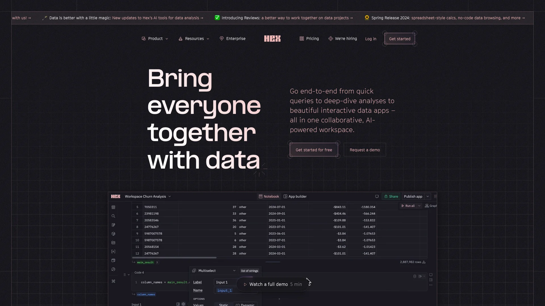Click the history/clock icon in sidebar
The height and width of the screenshot is (306, 545).
[x=114, y=269]
